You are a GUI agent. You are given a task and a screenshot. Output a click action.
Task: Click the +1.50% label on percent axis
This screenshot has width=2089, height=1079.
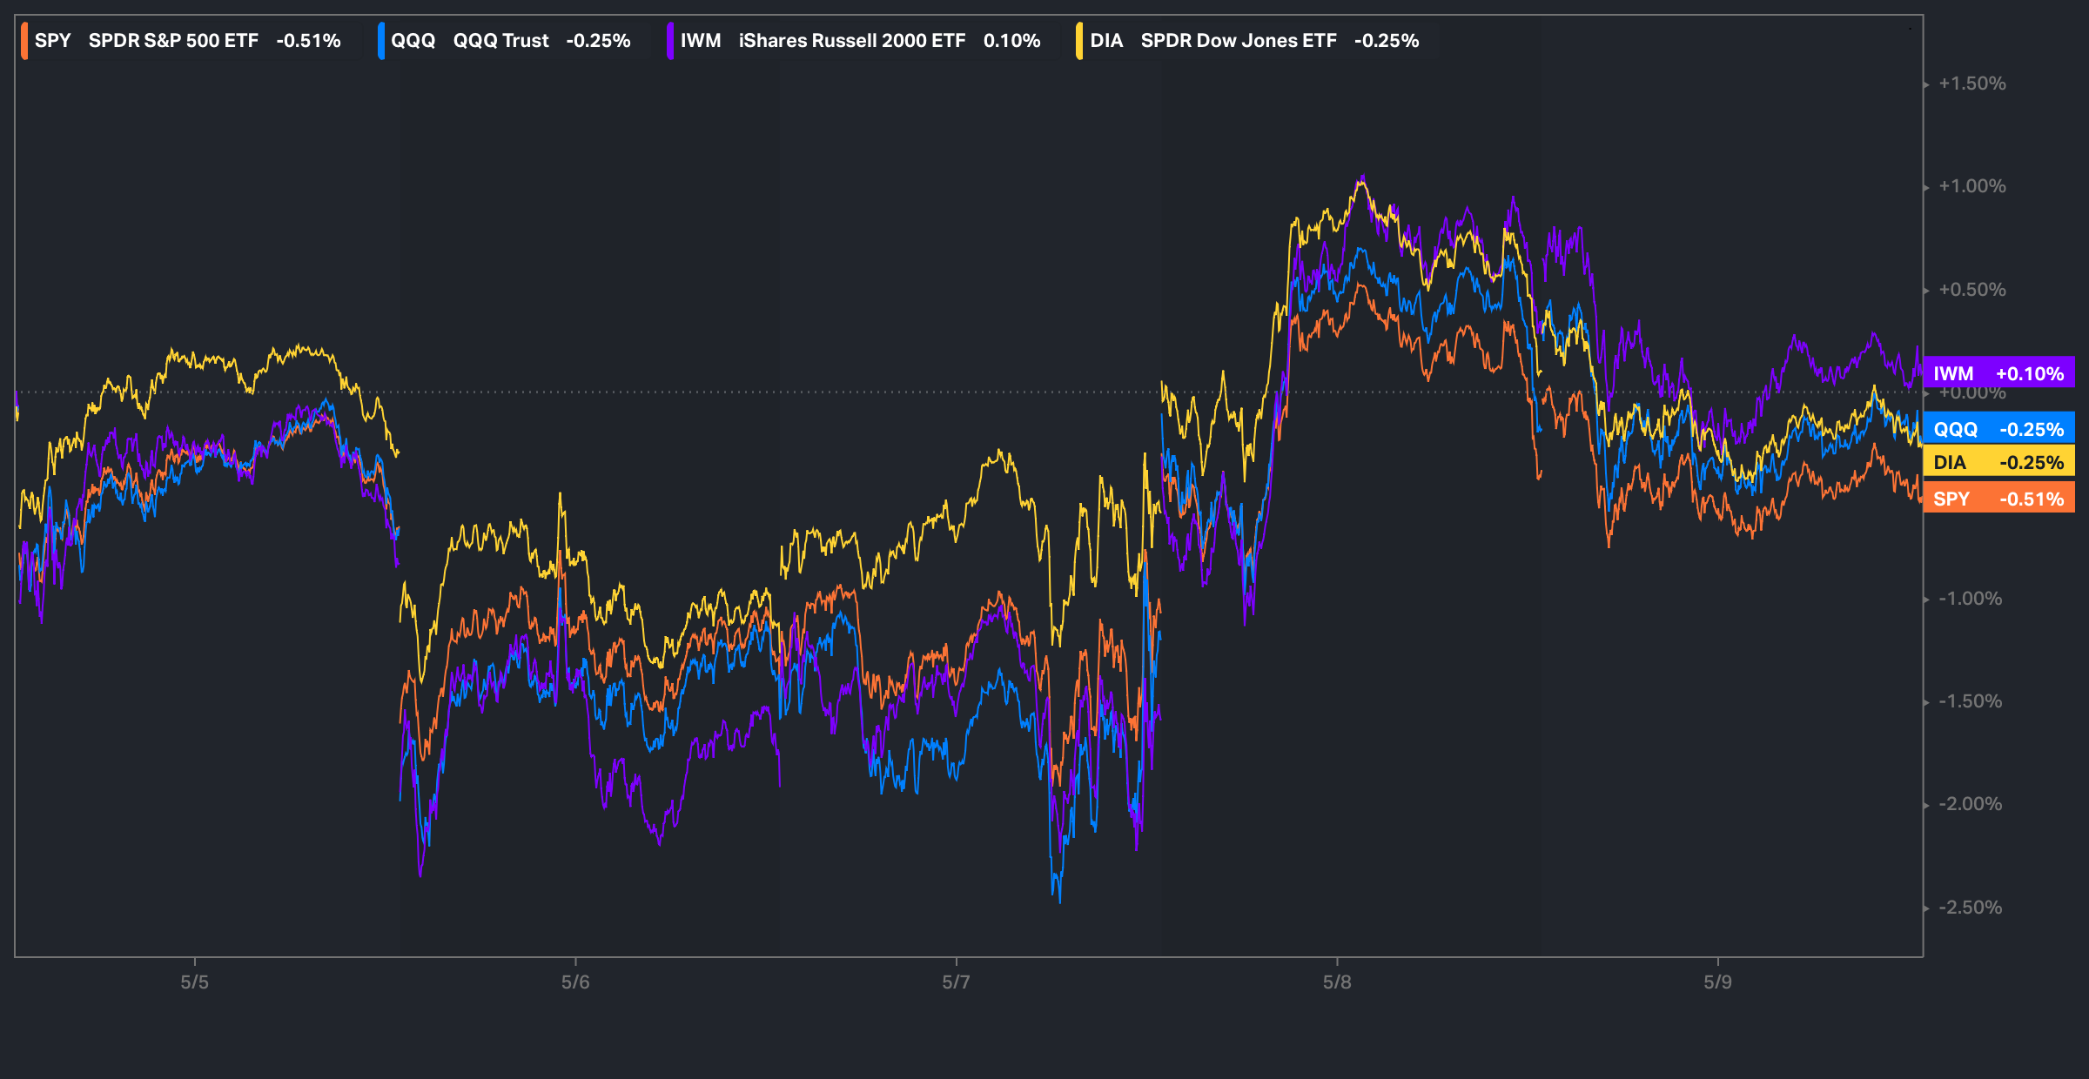click(x=1971, y=84)
